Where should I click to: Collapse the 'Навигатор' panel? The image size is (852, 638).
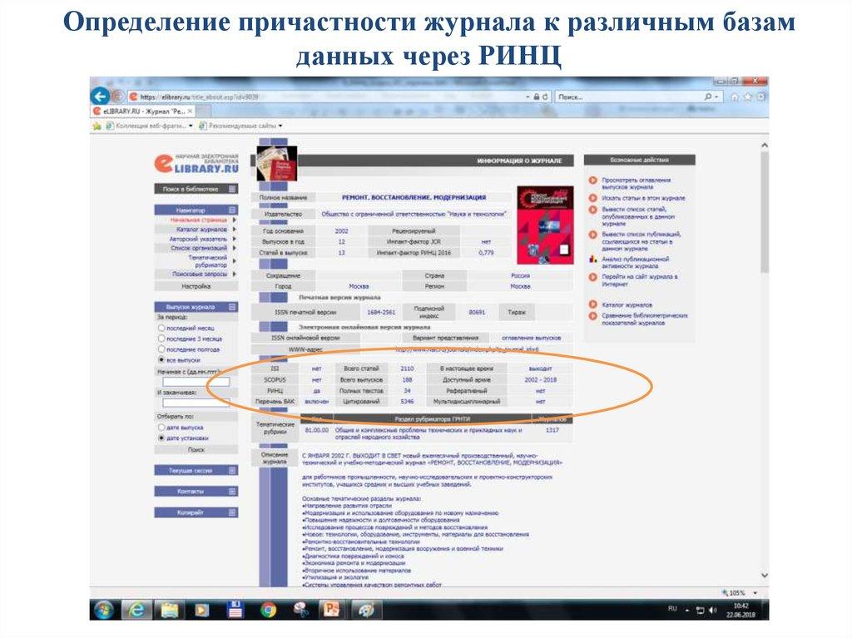click(x=233, y=210)
